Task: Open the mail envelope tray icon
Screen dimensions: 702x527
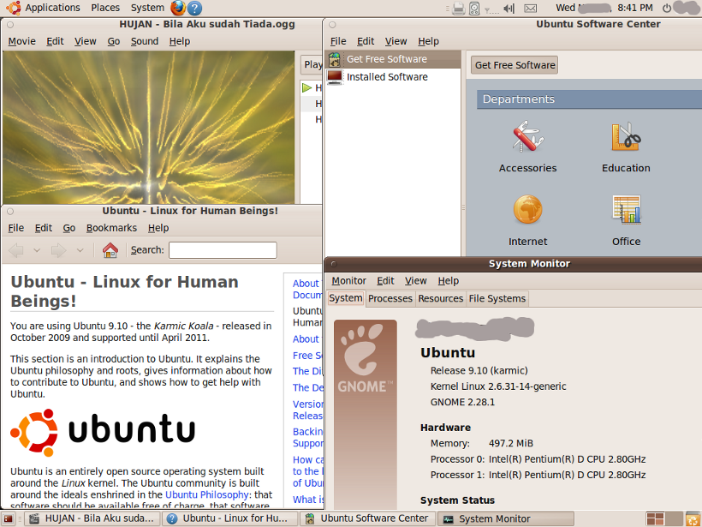Action: [x=531, y=8]
